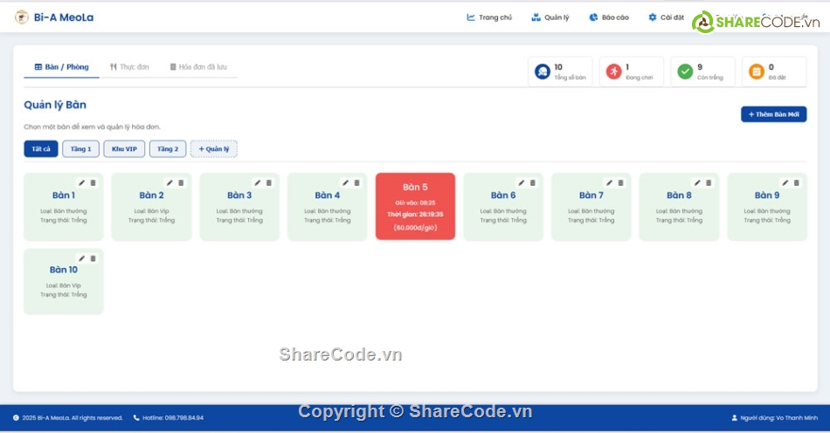Click the pencil edit icon on Bàn 7
This screenshot has width=830, height=433.
pos(609,183)
